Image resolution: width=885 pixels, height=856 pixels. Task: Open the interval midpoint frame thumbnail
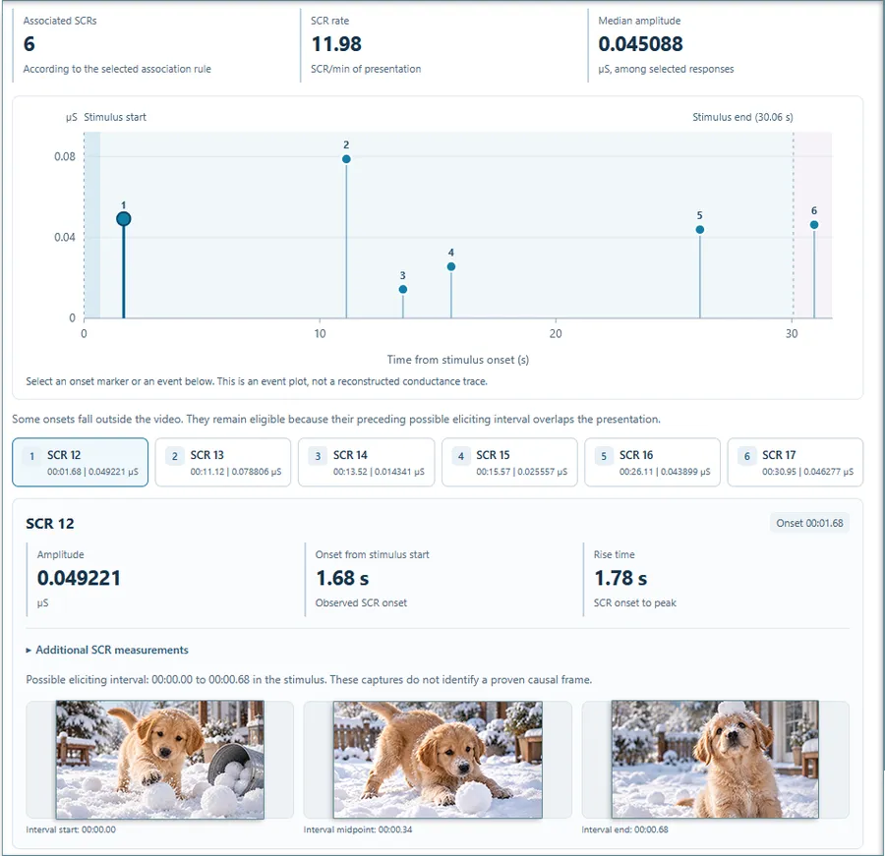pyautogui.click(x=438, y=760)
